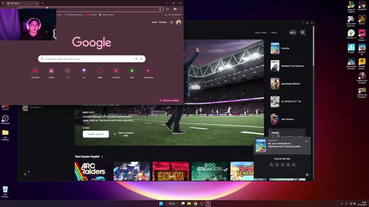This screenshot has width=369, height=207.
Task: Open Chrome three-dot menu
Action: (180, 9)
